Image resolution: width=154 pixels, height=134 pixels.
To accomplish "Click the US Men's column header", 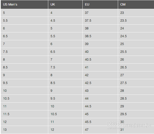I will pyautogui.click(x=24, y=5).
